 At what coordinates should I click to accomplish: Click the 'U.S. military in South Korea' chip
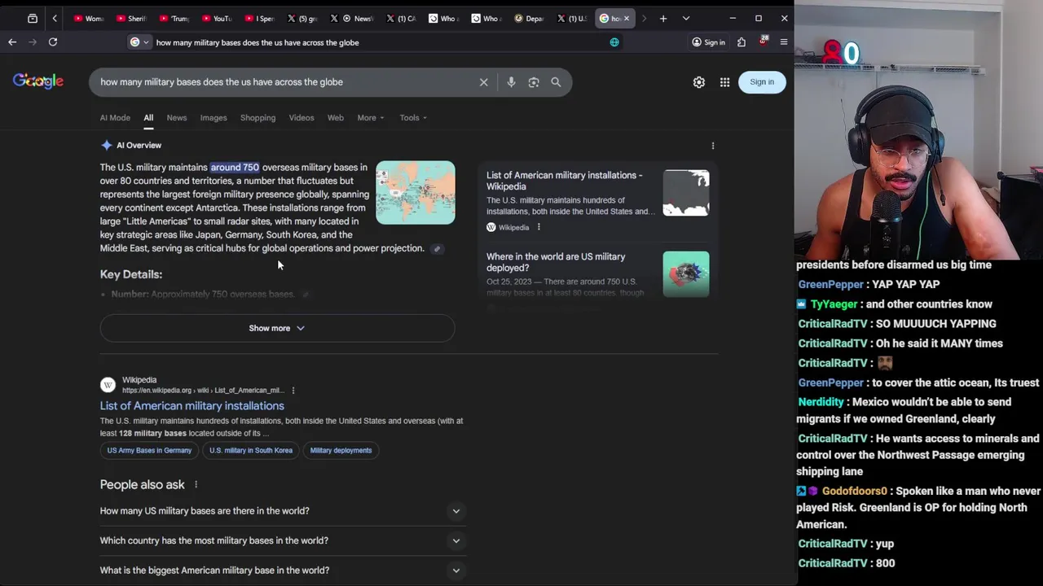(x=251, y=451)
